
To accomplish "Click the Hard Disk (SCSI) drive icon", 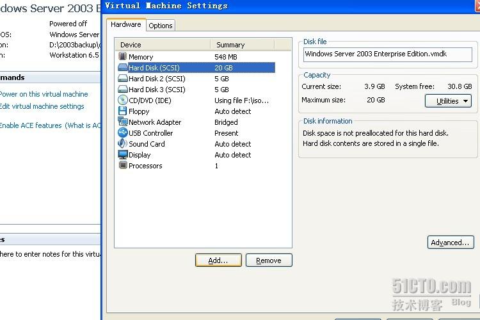I will [x=122, y=67].
